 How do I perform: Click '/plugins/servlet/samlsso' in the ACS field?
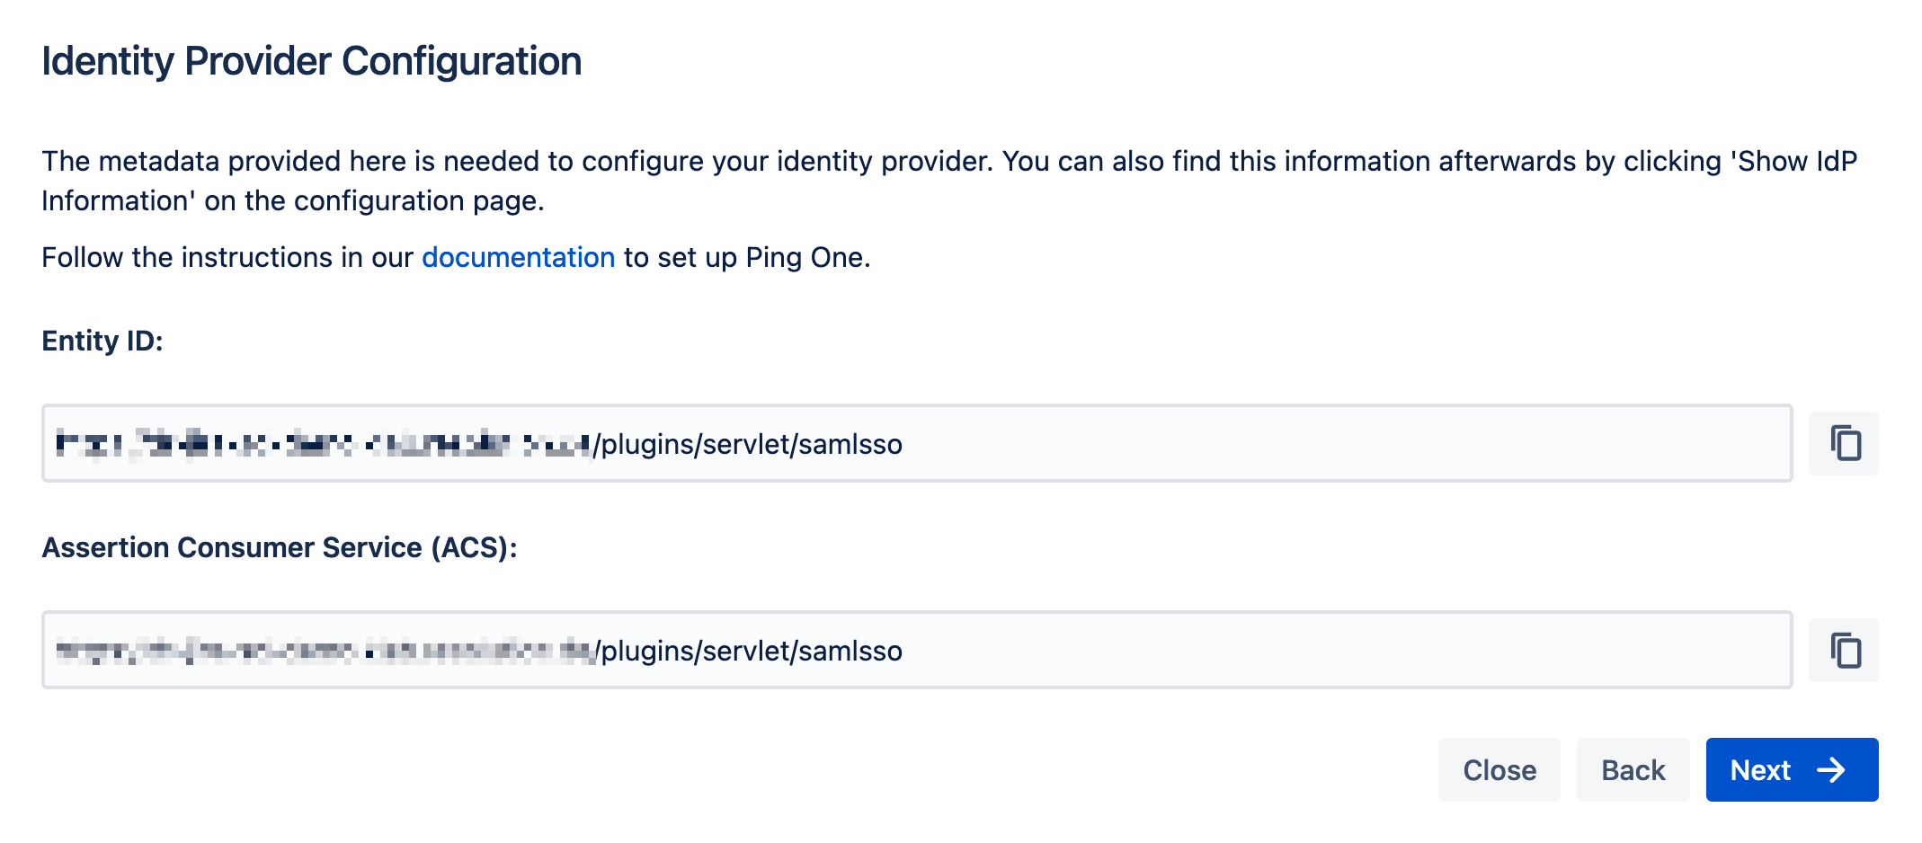pos(749,651)
